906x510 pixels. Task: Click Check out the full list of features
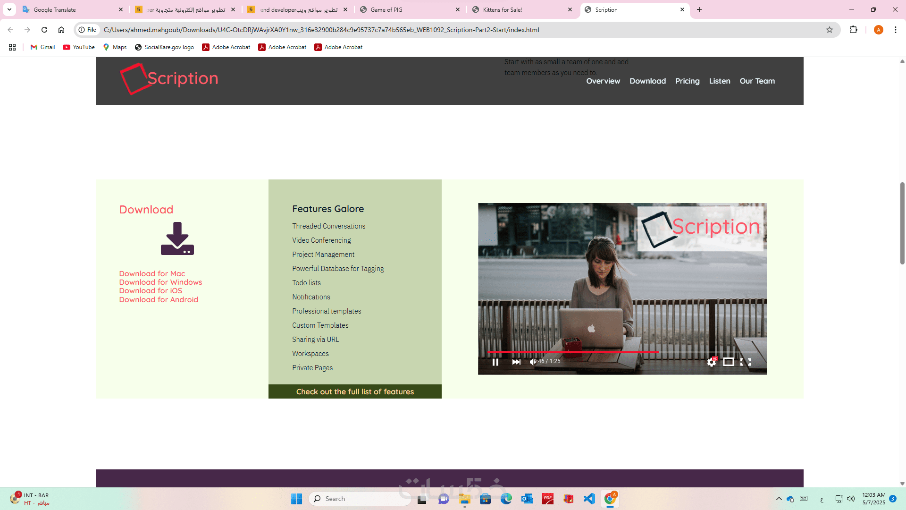click(355, 391)
